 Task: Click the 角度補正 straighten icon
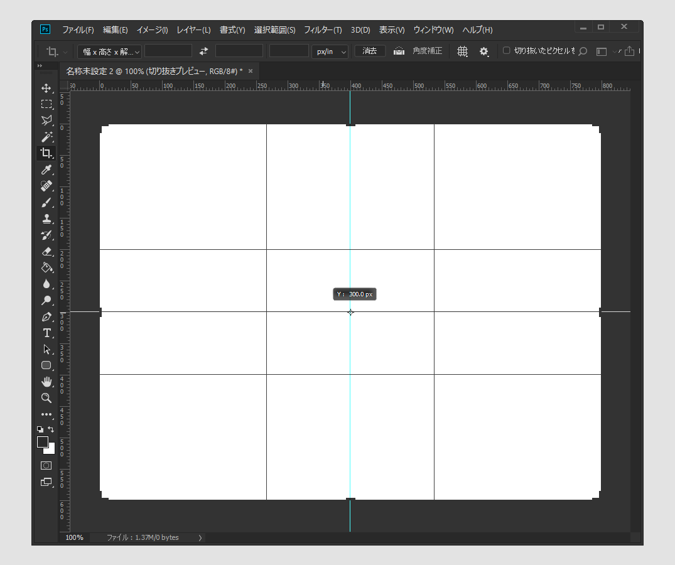(399, 51)
